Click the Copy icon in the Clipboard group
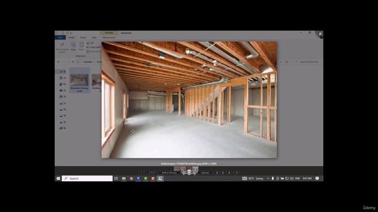 point(73,46)
